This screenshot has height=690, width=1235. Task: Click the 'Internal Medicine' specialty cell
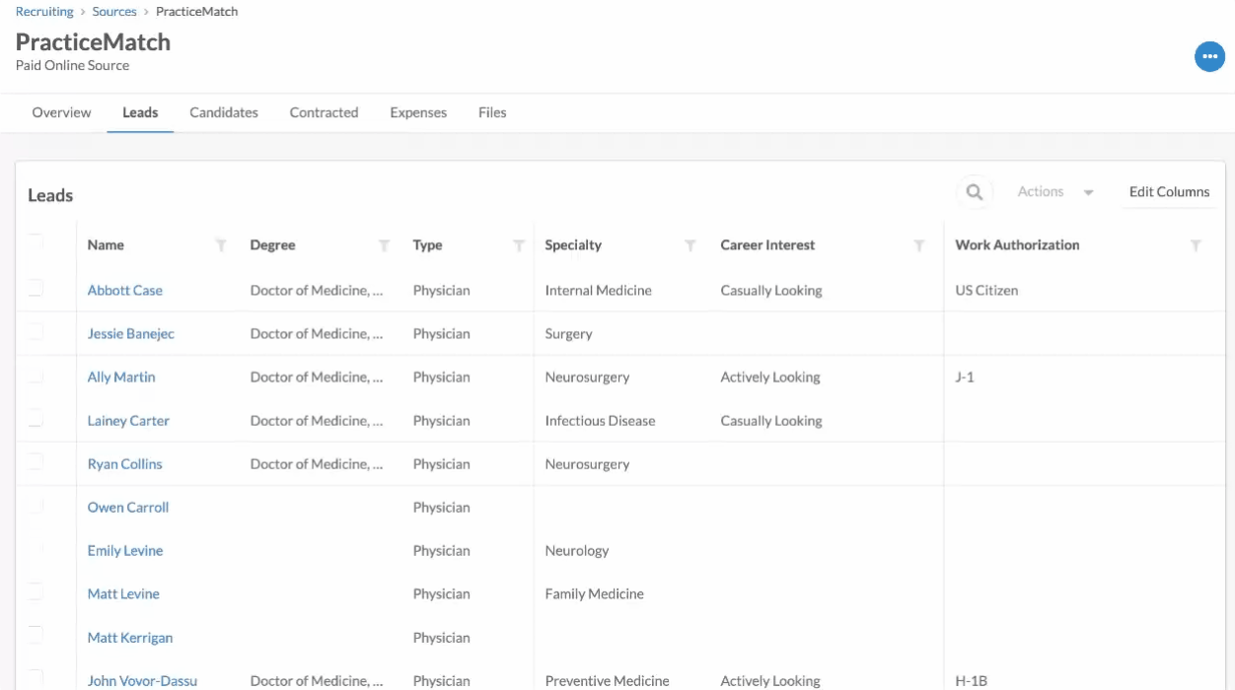click(598, 291)
